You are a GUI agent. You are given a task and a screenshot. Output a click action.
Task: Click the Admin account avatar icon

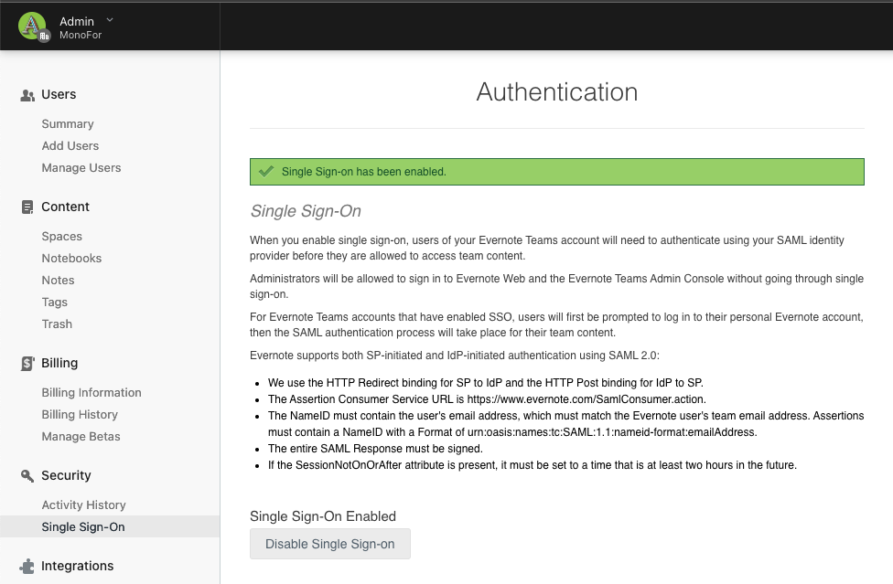pos(33,27)
